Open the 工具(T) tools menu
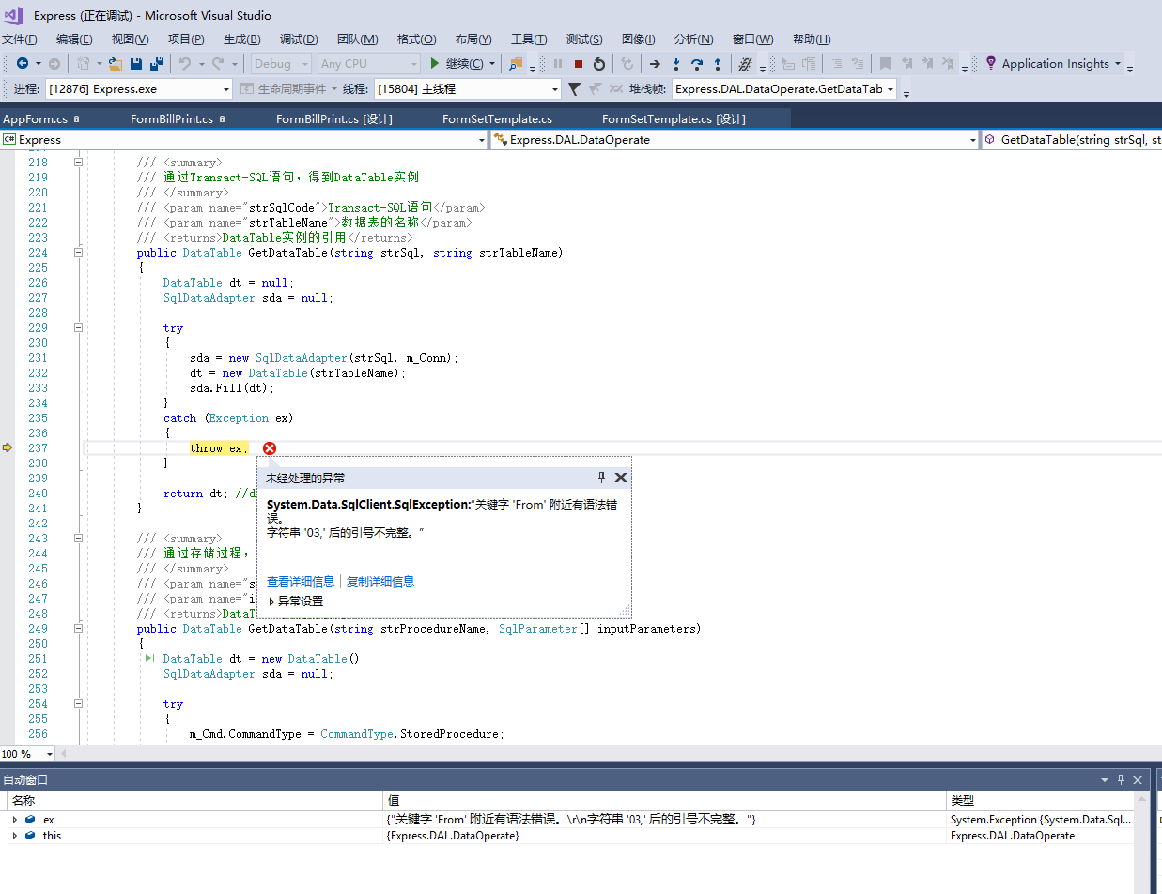Image resolution: width=1162 pixels, height=894 pixels. (529, 39)
